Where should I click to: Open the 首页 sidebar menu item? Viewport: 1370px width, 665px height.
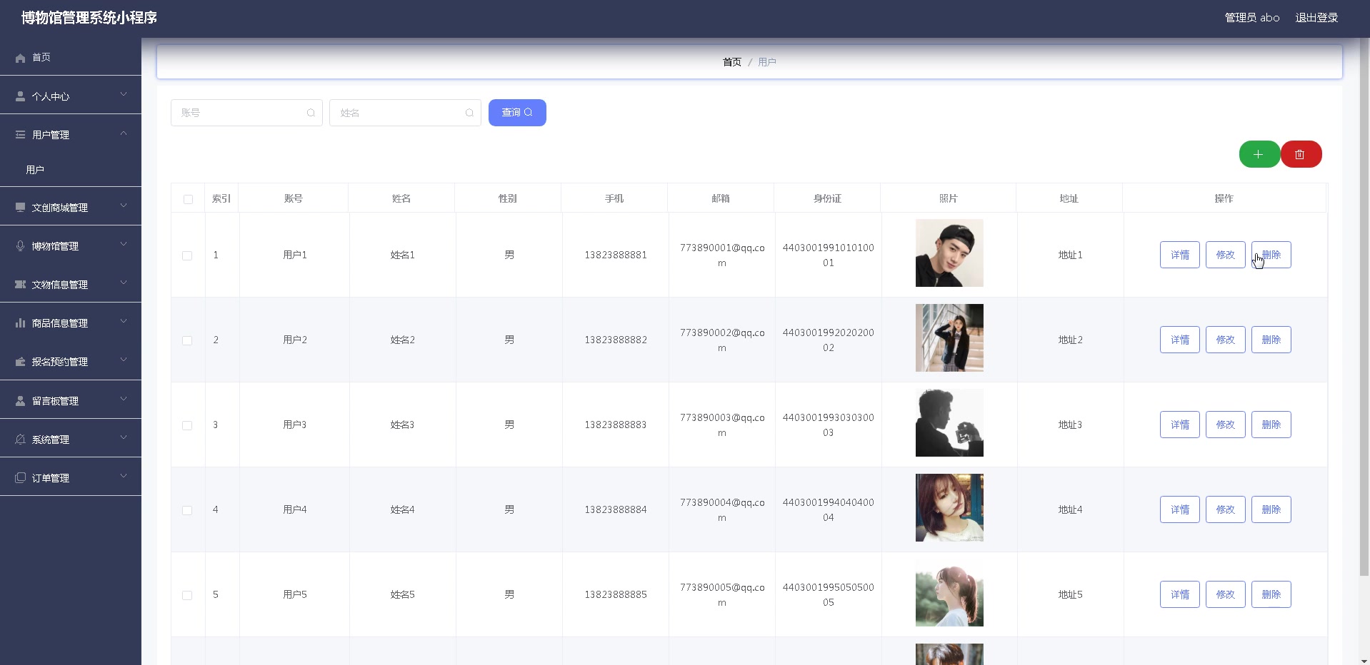click(71, 57)
